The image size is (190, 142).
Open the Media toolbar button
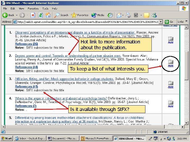coord(98,15)
